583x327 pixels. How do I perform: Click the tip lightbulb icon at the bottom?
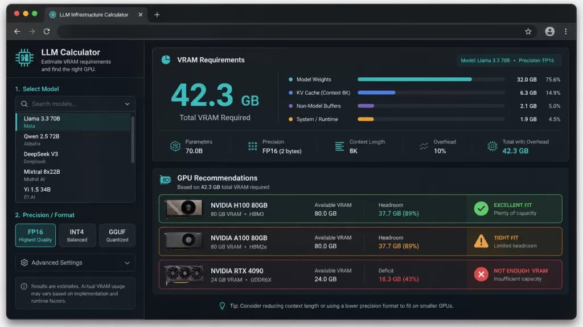point(221,305)
